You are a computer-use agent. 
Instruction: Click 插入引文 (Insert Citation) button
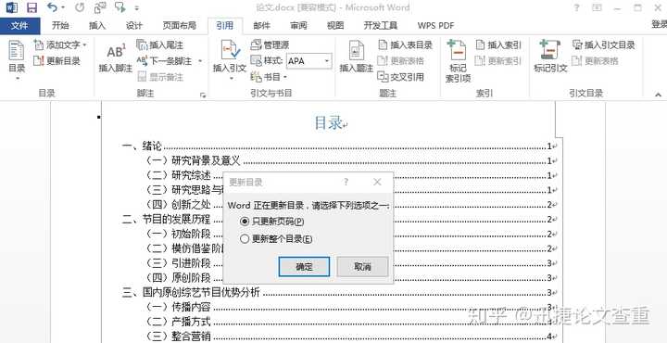(230, 61)
